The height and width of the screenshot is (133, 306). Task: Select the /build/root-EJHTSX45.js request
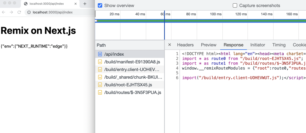pos(129,85)
